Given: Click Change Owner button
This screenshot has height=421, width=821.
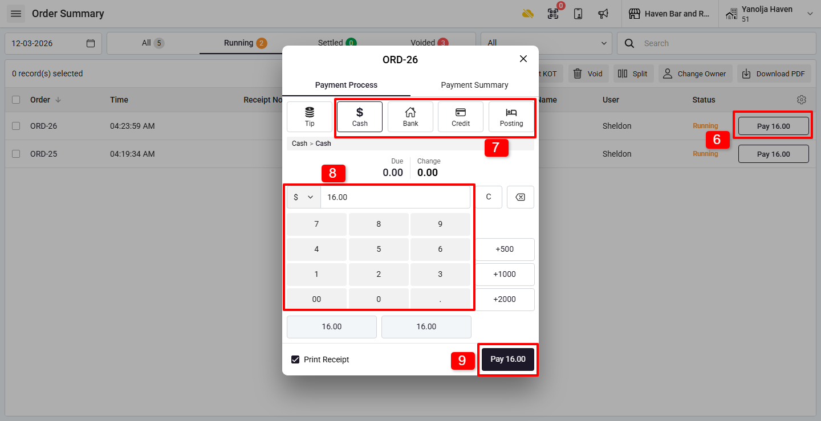Looking at the screenshot, I should (x=695, y=73).
